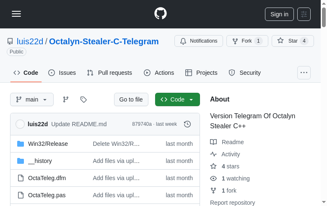Viewport: 327px width, 206px height.
Task: Click the OctaTeleg.dfm file icon
Action: point(21,178)
